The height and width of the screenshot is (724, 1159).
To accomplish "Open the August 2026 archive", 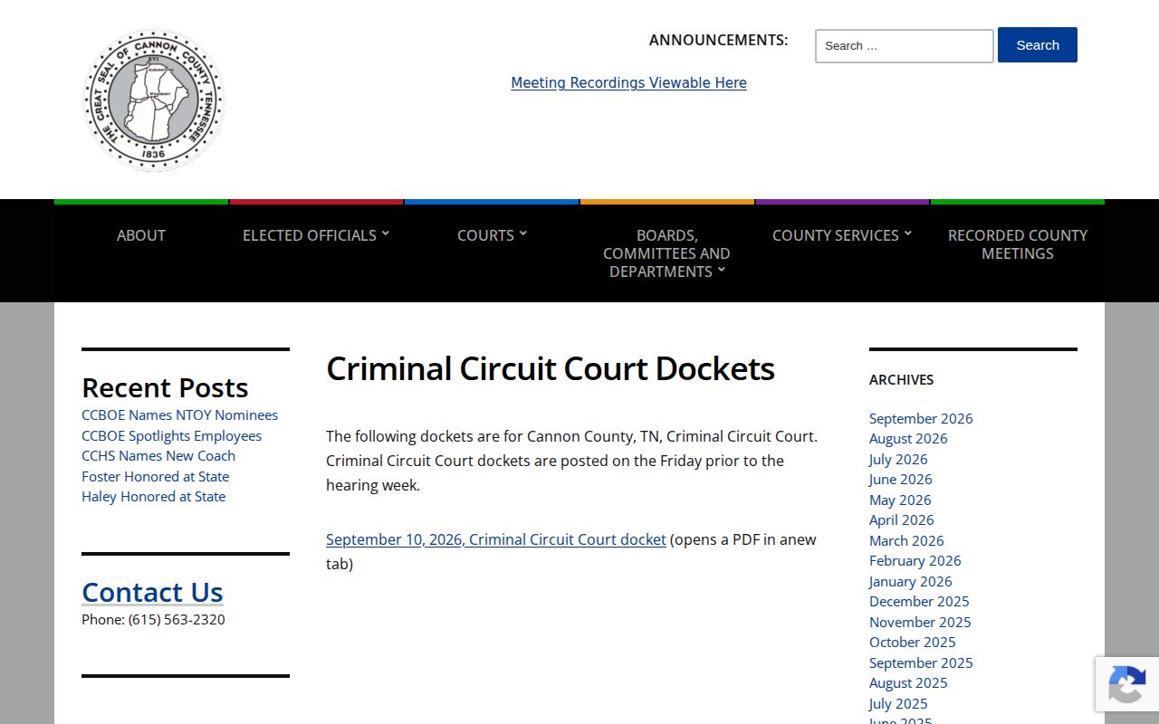I will coord(908,438).
